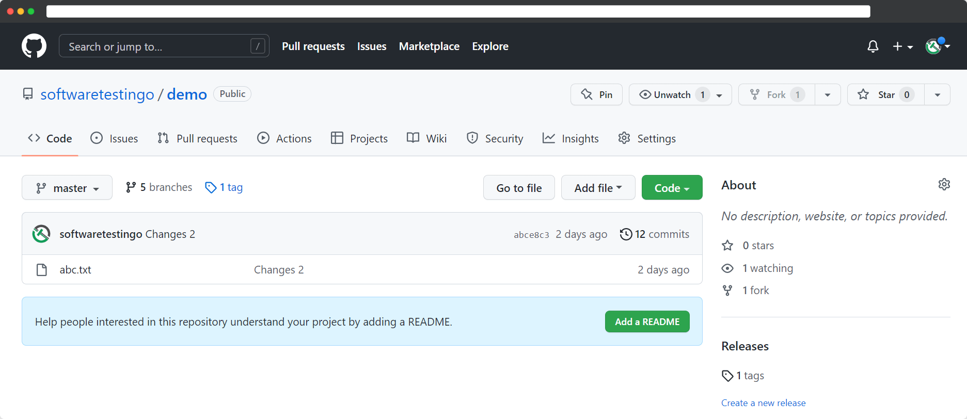
Task: Switch to the Pull requests repository tab
Action: pyautogui.click(x=197, y=138)
